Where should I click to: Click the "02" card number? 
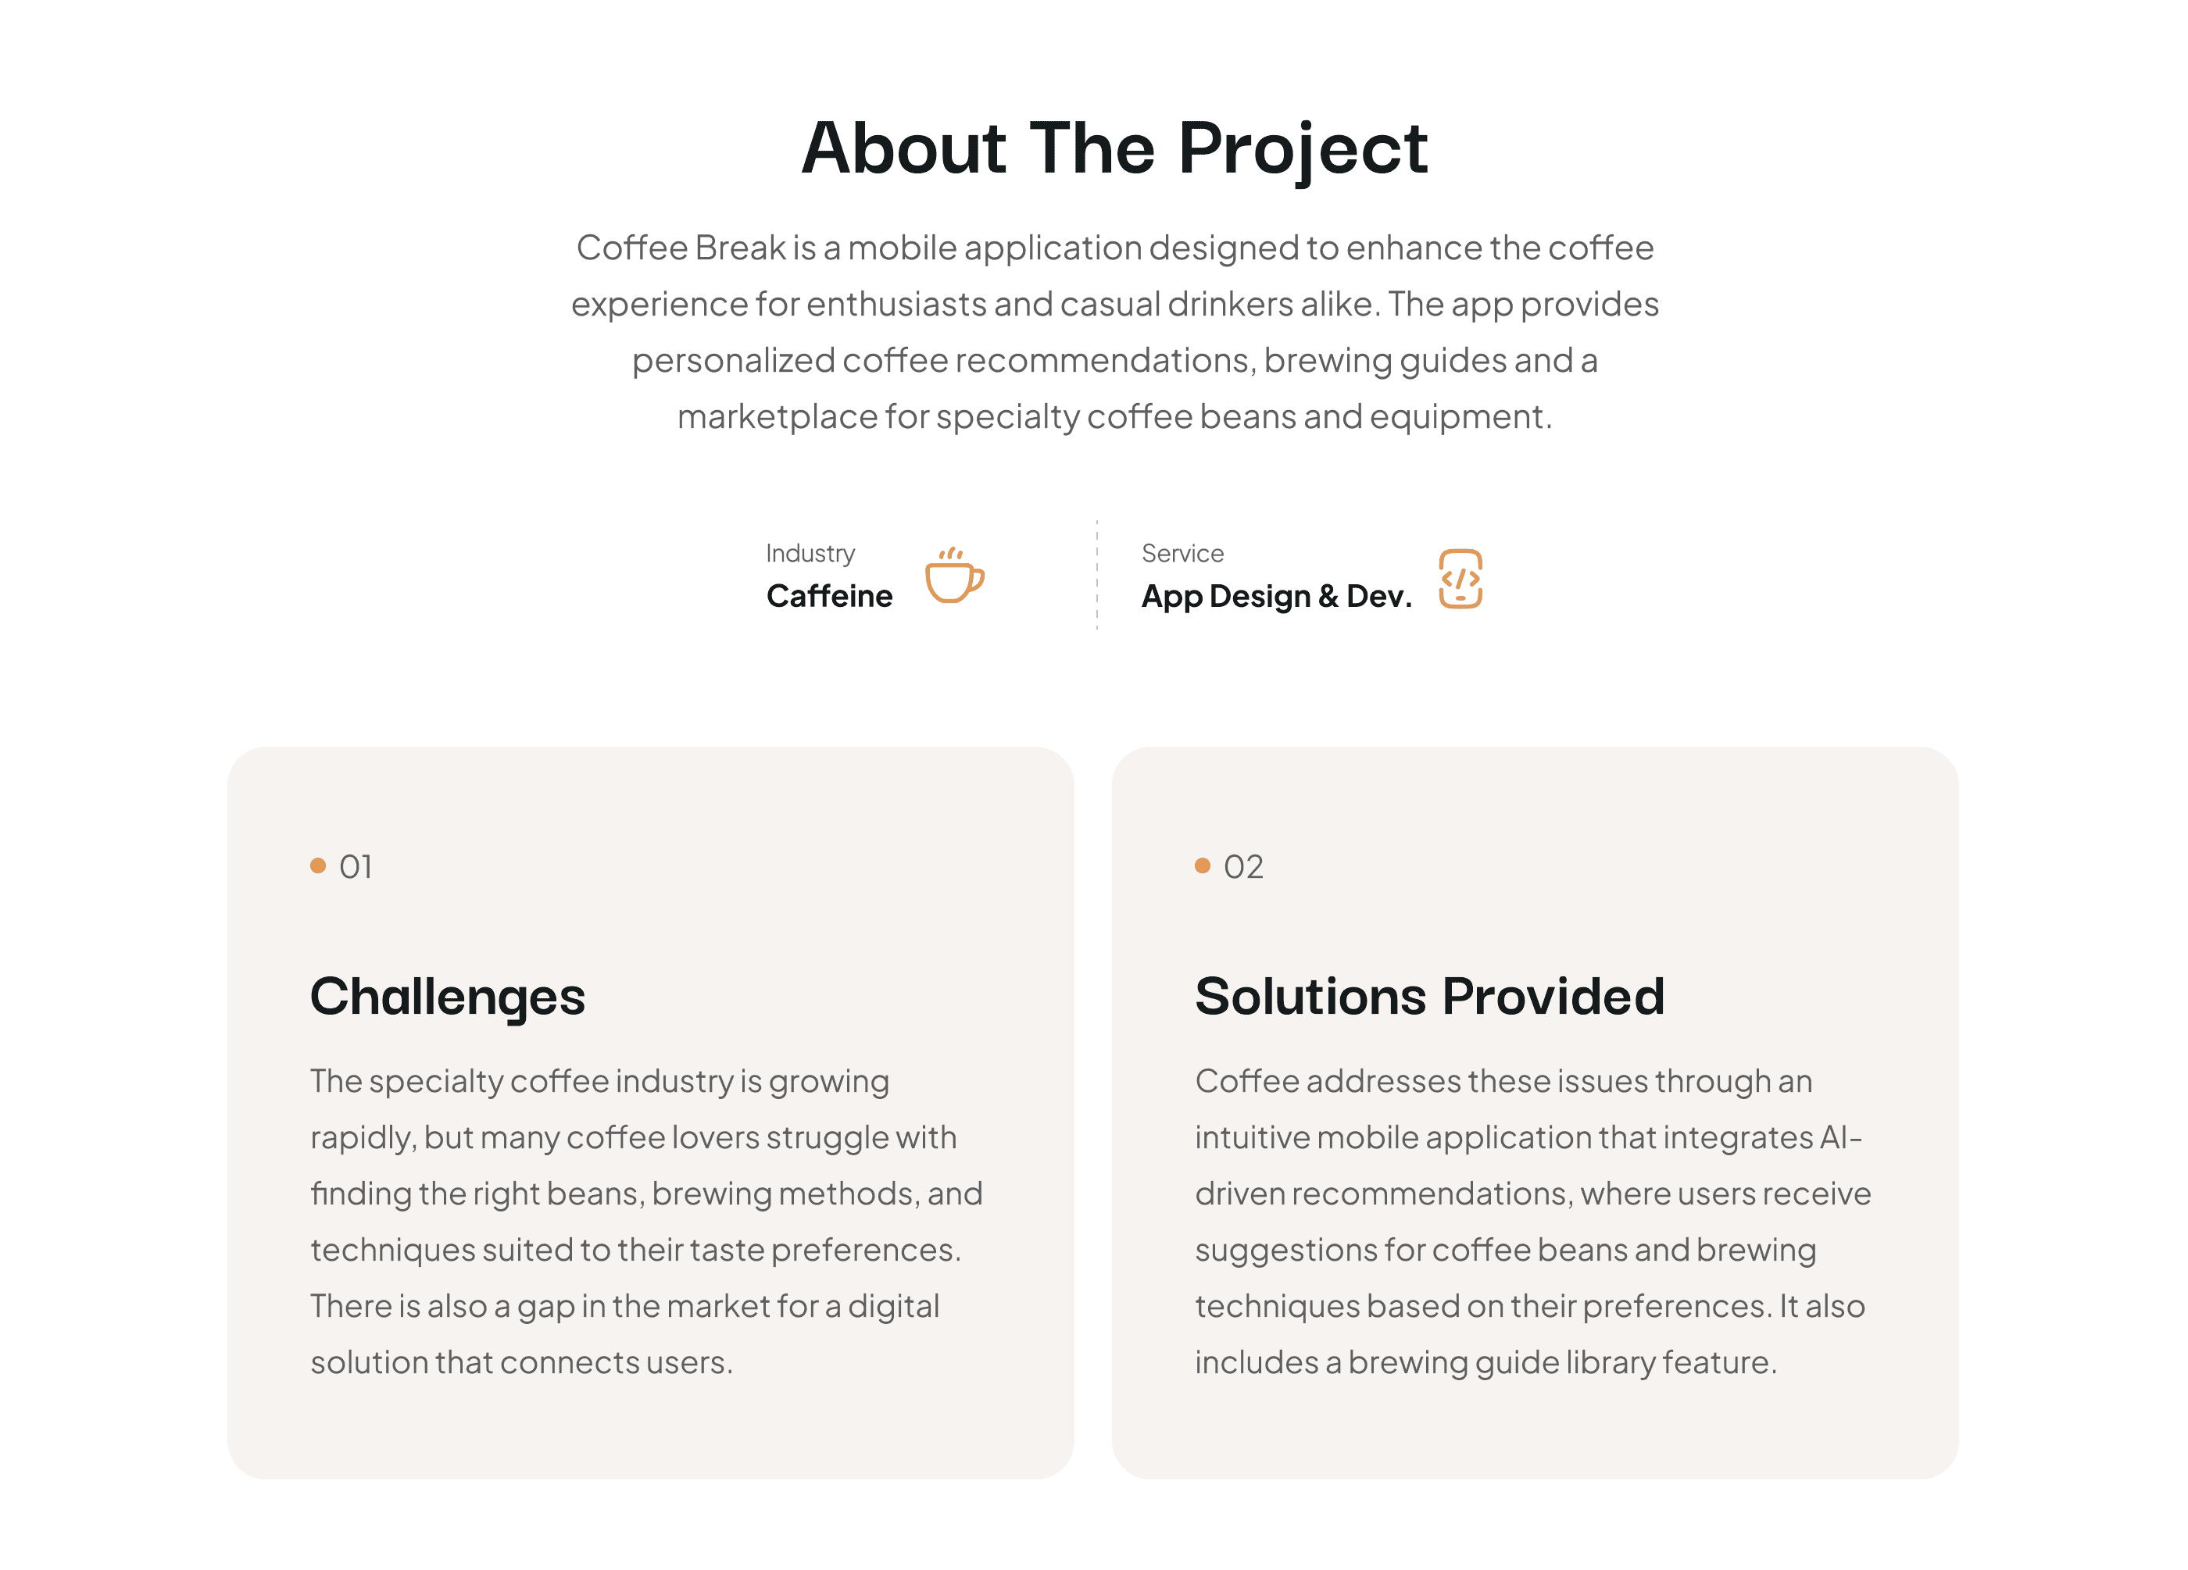pyautogui.click(x=1242, y=866)
